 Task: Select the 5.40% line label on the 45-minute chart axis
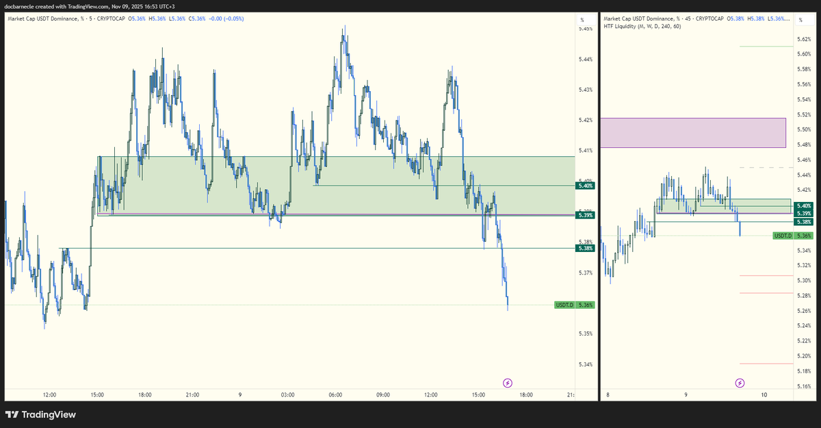tap(803, 205)
